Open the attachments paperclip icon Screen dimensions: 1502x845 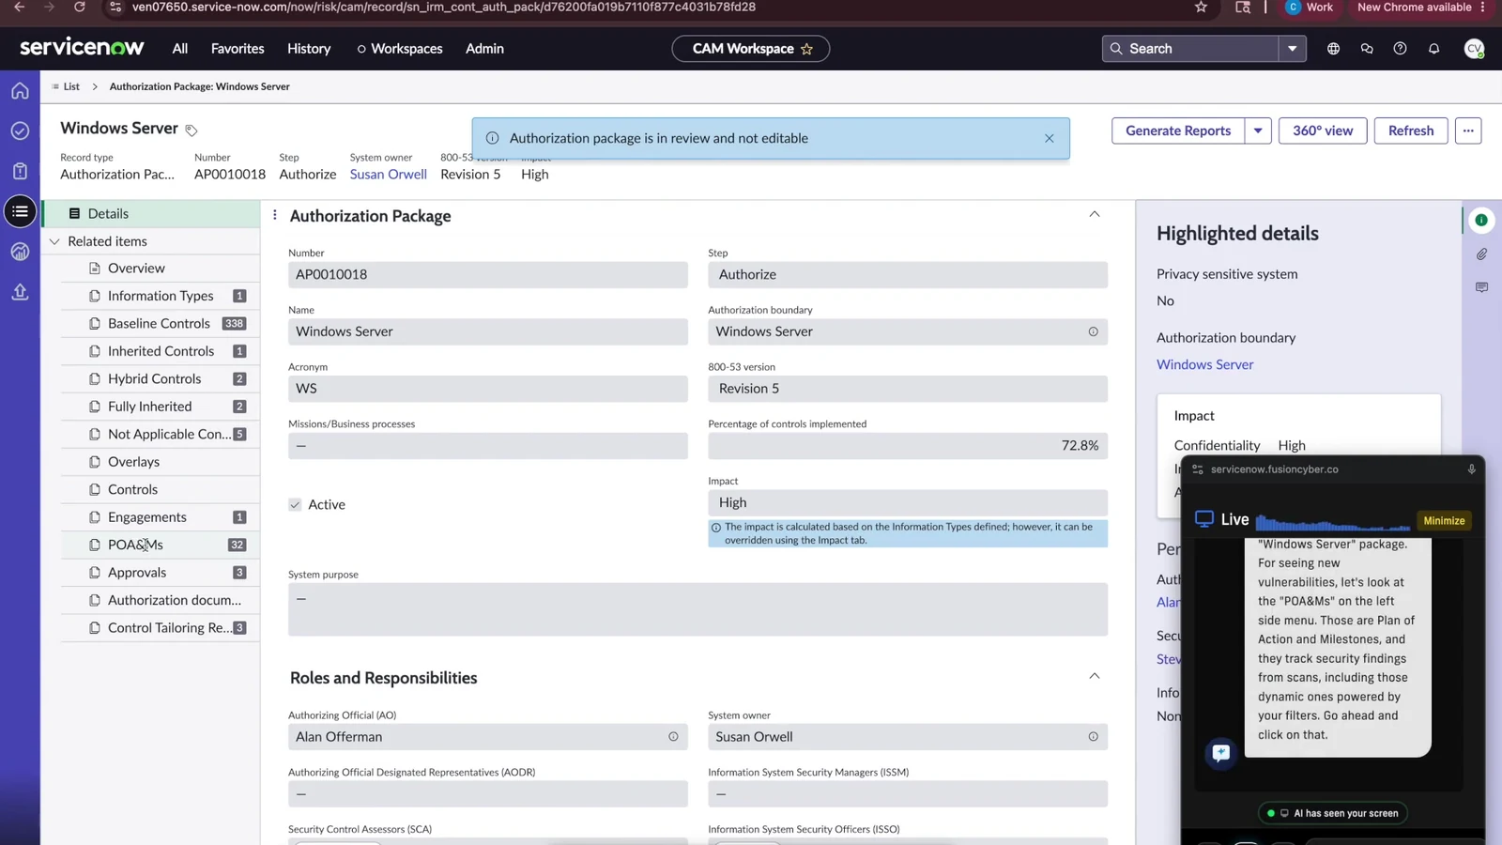(1481, 254)
